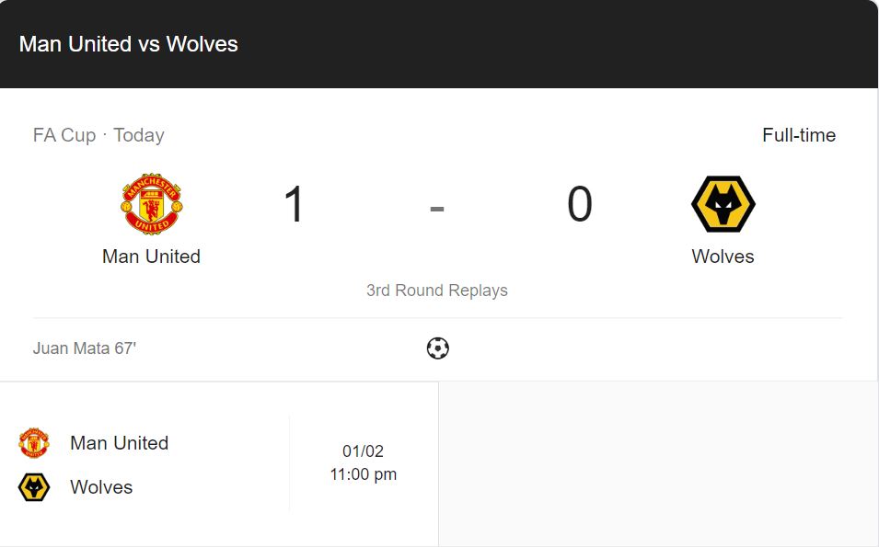Screen dimensions: 879x547
Task: Open the 01/02 11:00 pm fixture time
Action: [x=364, y=462]
